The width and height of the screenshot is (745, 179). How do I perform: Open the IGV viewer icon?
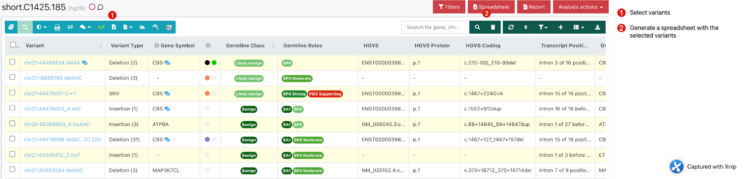click(x=169, y=27)
